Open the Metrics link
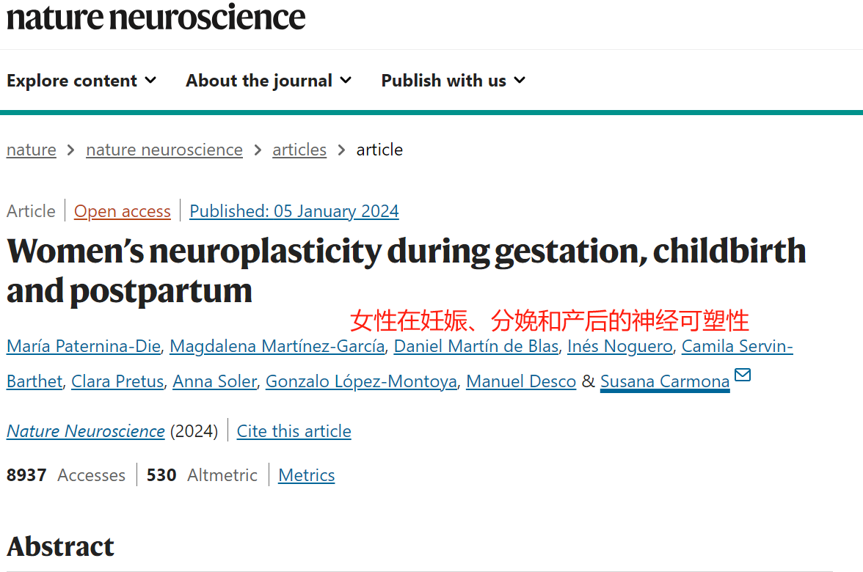The image size is (863, 572). (307, 475)
